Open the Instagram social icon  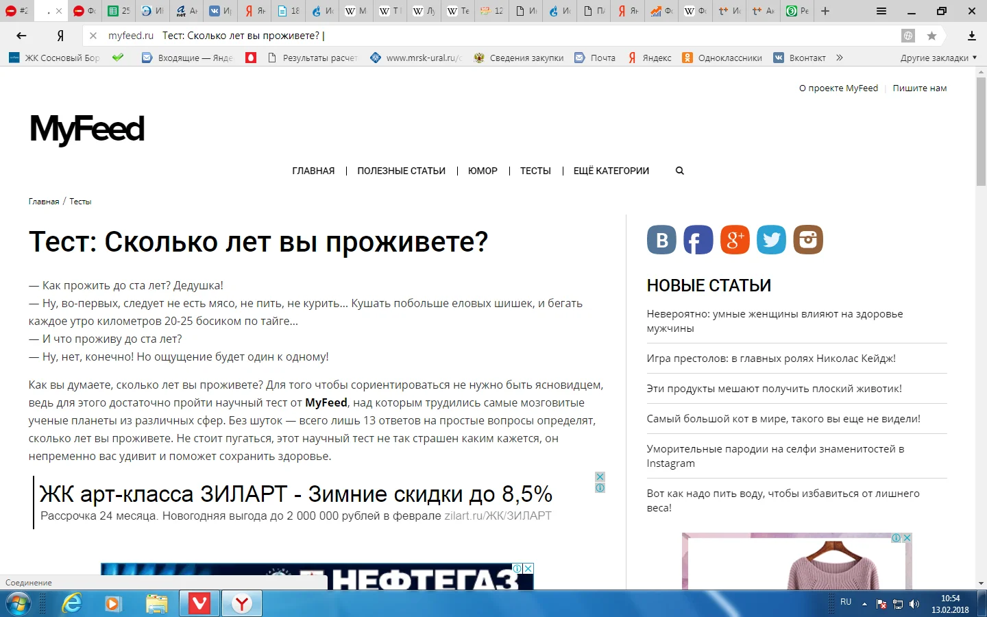tap(808, 240)
